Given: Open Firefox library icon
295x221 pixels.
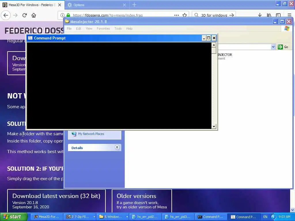Looking at the screenshot, I should coord(269,15).
